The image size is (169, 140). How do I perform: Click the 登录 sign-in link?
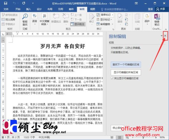point(150,9)
